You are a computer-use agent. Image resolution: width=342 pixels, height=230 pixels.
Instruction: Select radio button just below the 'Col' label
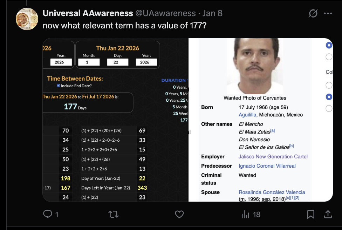click(329, 85)
